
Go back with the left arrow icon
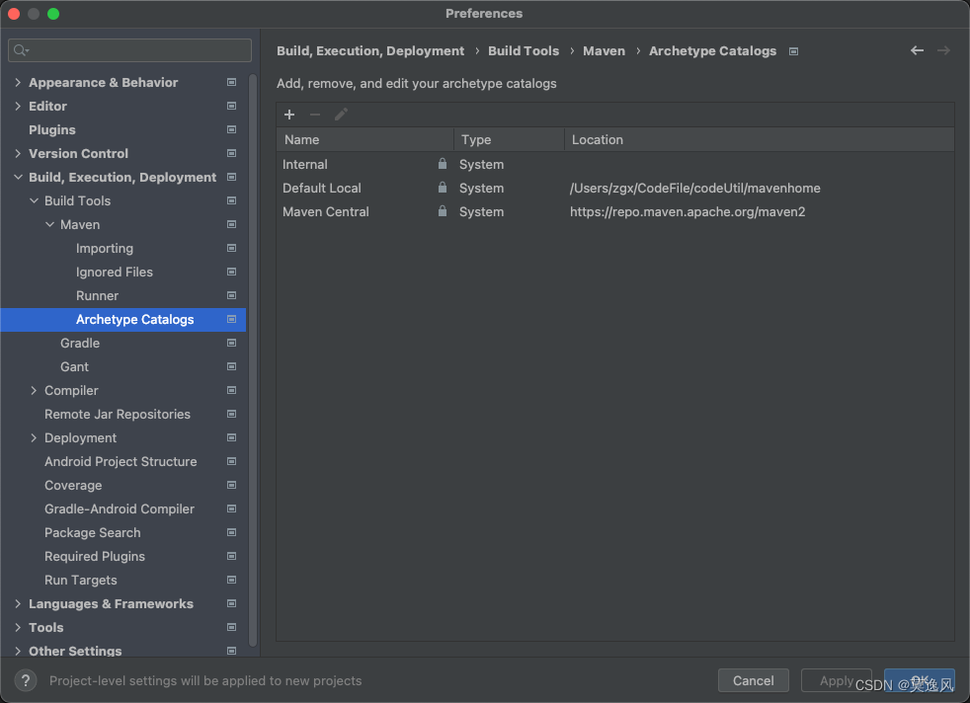(x=917, y=50)
